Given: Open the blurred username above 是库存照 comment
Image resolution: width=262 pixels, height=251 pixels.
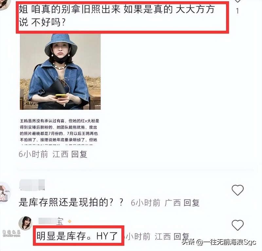Looking at the screenshot, I should [x=32, y=185].
